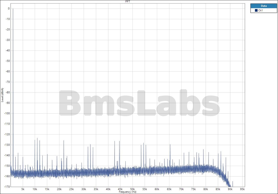The width and height of the screenshot is (278, 194).
Task: Click the -100 level axis tick label
Action: 7,113
